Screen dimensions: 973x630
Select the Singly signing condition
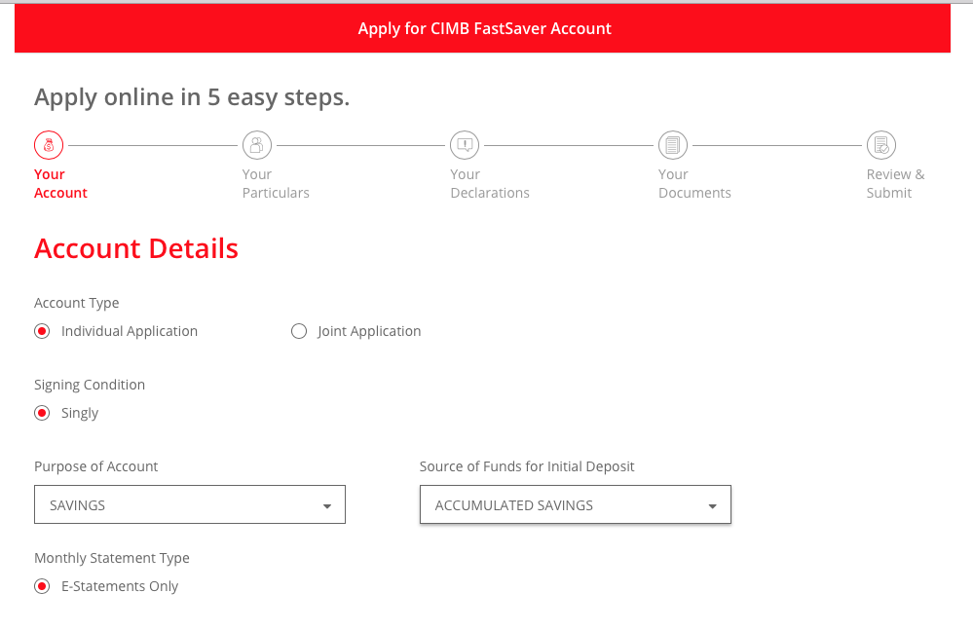pyautogui.click(x=42, y=413)
